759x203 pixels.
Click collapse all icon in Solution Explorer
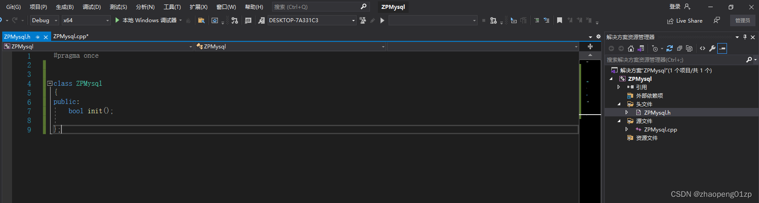point(679,48)
